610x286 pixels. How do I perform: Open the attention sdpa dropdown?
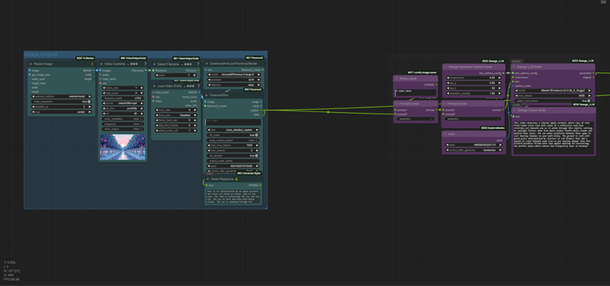coord(233,85)
